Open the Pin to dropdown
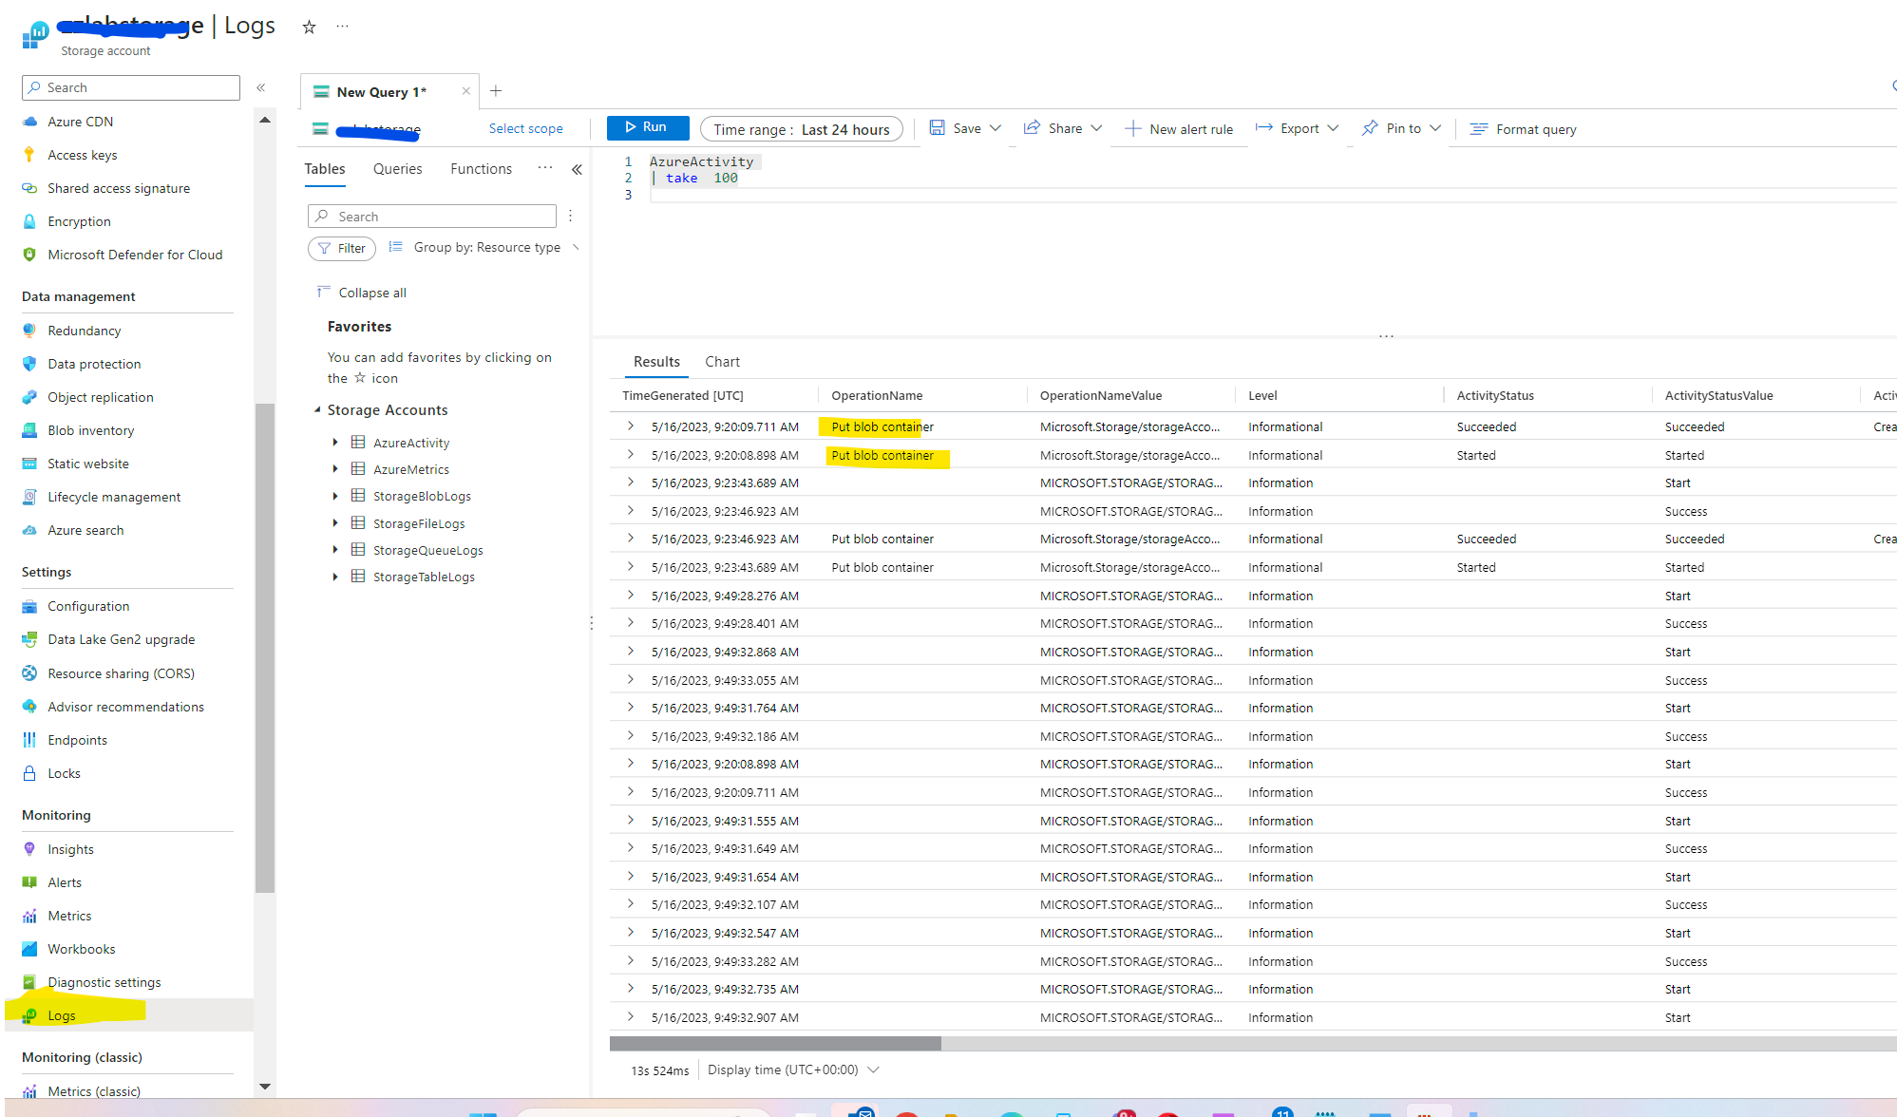This screenshot has height=1117, width=1897. [1402, 128]
